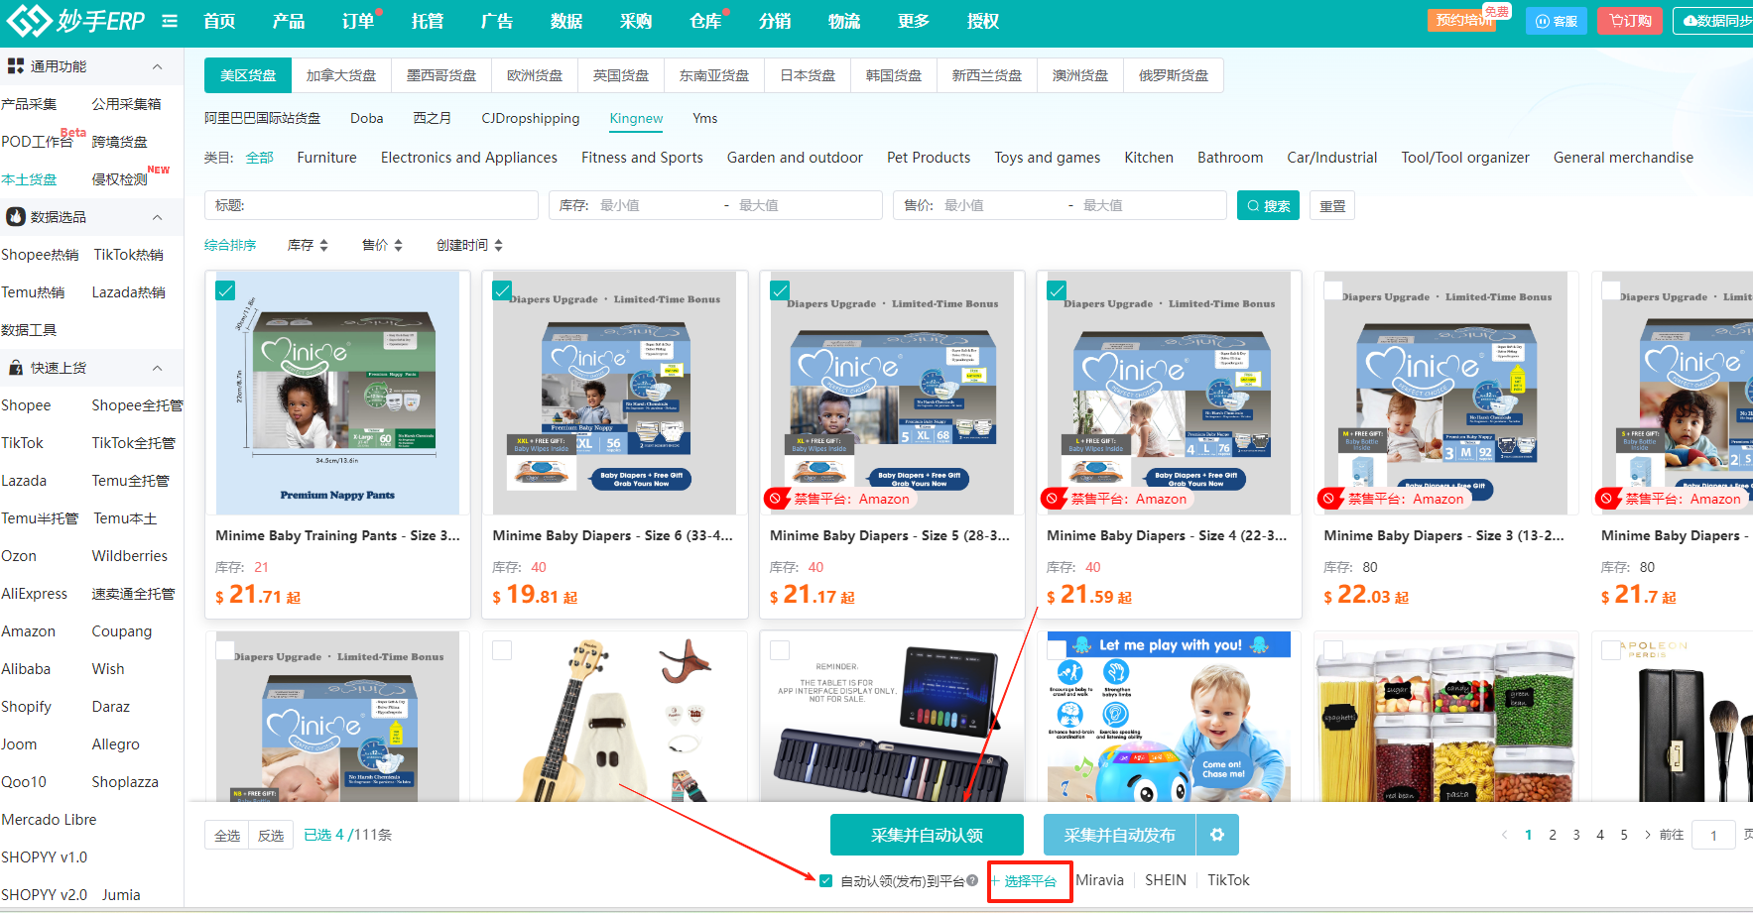Click the 数据选品 flame icon
The image size is (1753, 913).
click(x=16, y=217)
